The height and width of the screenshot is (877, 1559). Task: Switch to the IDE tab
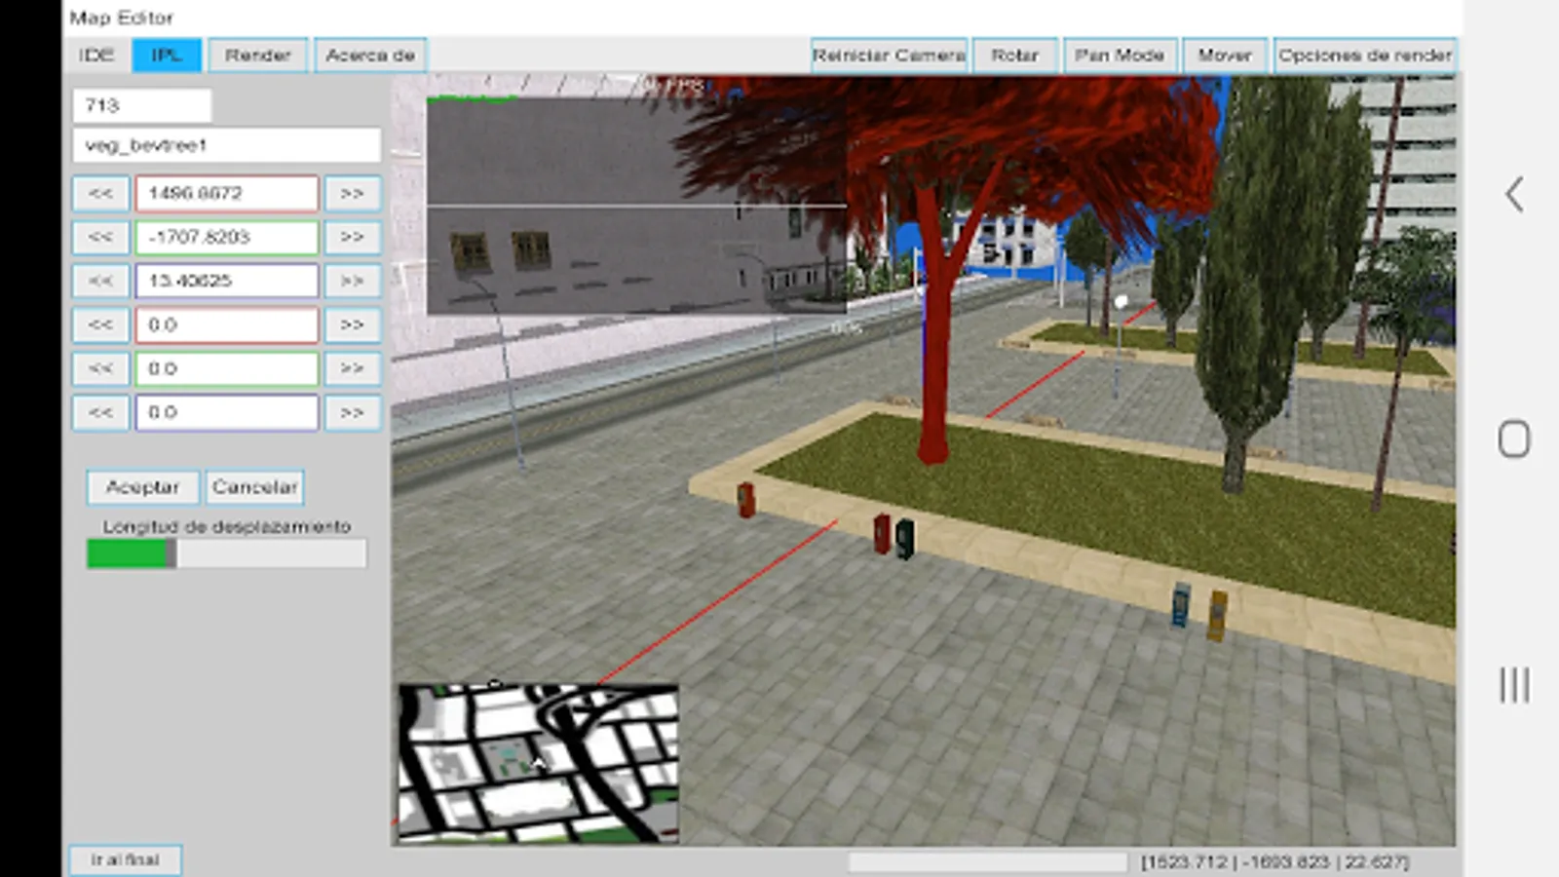click(96, 56)
